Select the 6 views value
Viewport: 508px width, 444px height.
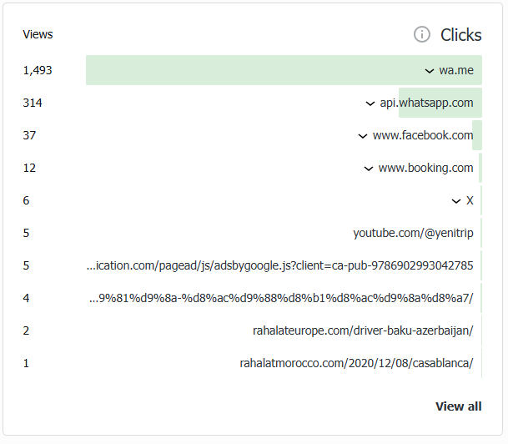click(26, 200)
